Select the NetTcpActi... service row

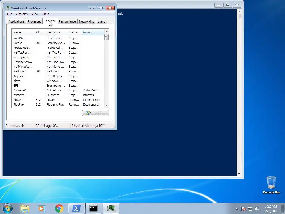click(58, 57)
